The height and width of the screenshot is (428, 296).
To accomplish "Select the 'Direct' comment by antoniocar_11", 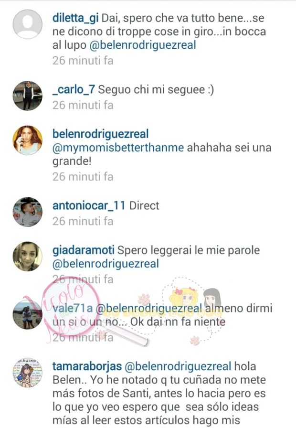I will click(x=144, y=205).
